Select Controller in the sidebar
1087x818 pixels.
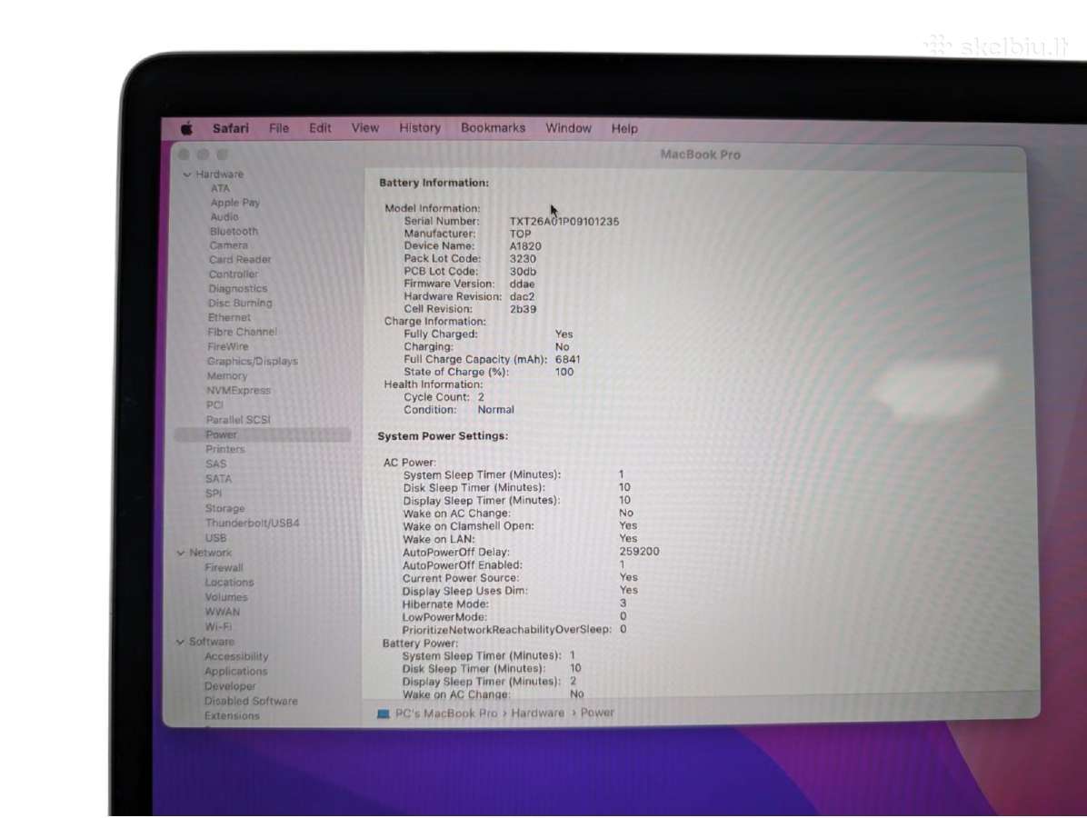coord(233,274)
